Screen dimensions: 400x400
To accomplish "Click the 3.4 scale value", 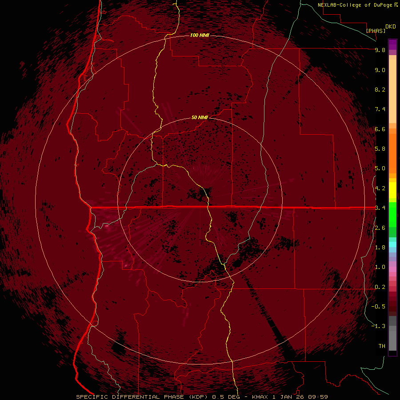I will 380,208.
